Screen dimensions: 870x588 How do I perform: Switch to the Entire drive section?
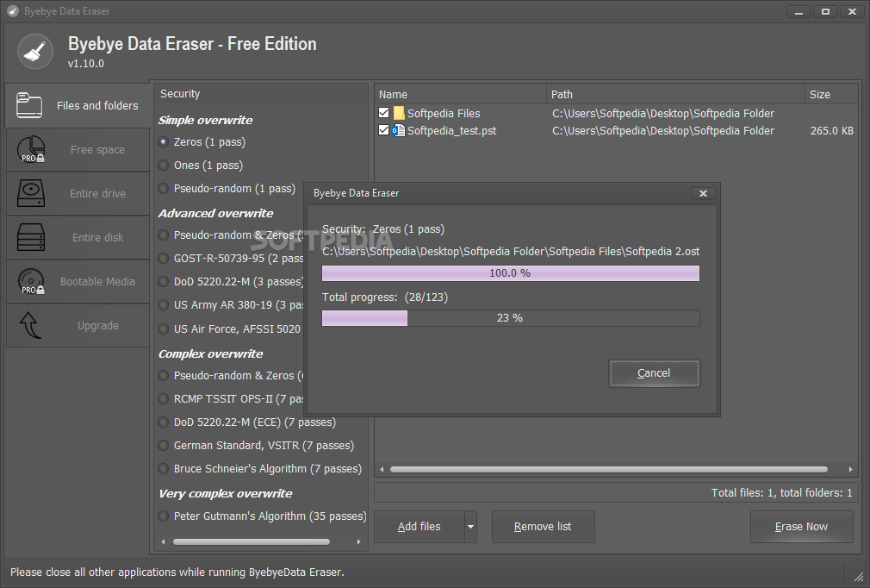(78, 193)
